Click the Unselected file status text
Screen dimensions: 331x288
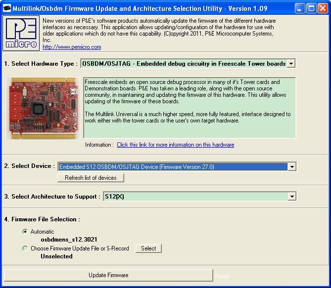(x=56, y=256)
